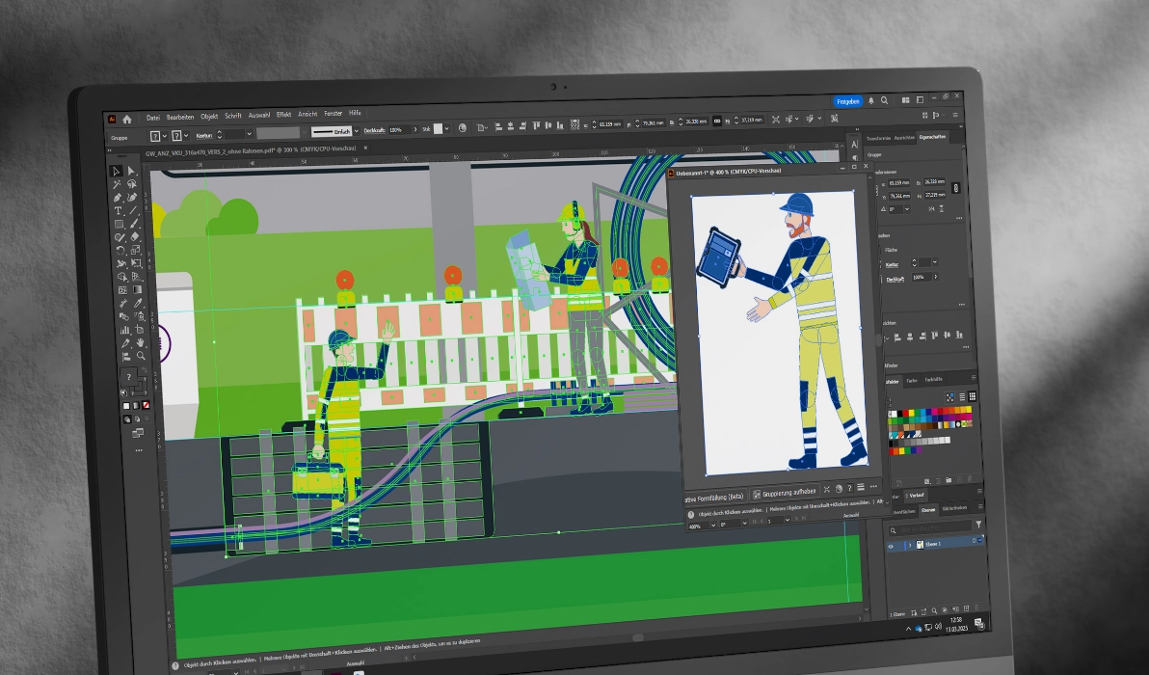The width and height of the screenshot is (1149, 675).
Task: Switch swatches to thumbnail grid view
Action: tap(973, 395)
